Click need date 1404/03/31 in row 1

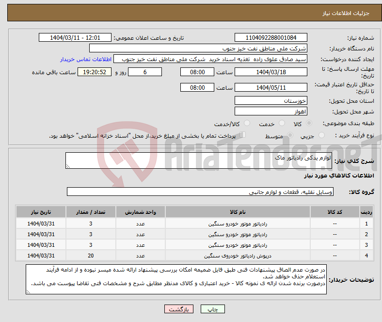click(x=41, y=223)
